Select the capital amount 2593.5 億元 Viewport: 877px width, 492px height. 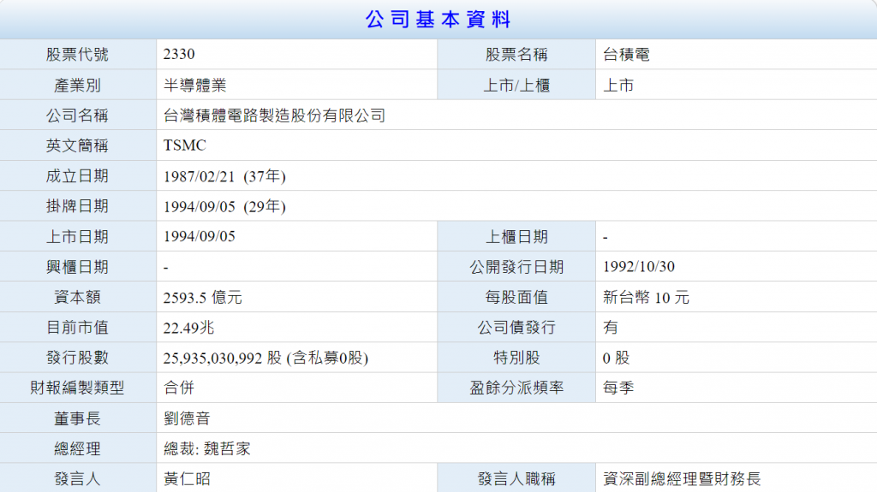click(x=203, y=298)
